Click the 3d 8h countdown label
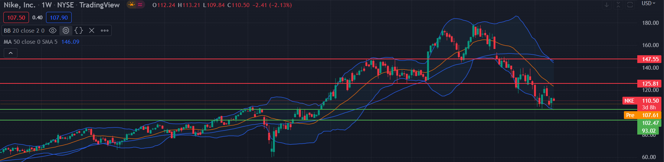Screen dimensions: 664x162 pyautogui.click(x=649, y=108)
